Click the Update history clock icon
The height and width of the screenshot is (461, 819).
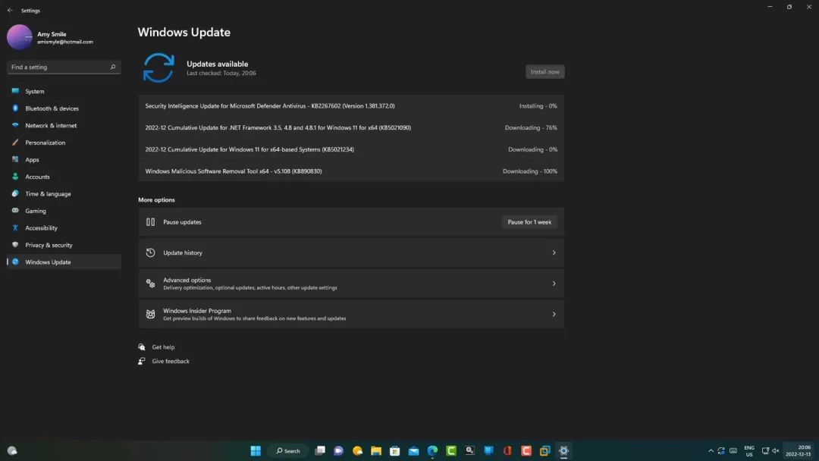(150, 252)
